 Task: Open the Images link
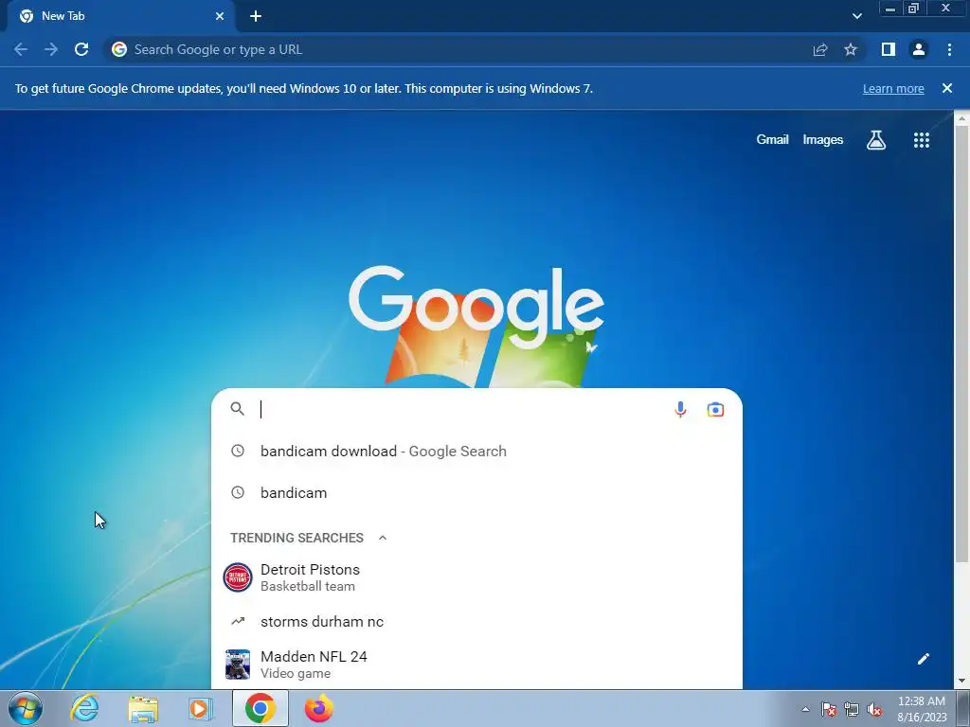[x=823, y=140]
